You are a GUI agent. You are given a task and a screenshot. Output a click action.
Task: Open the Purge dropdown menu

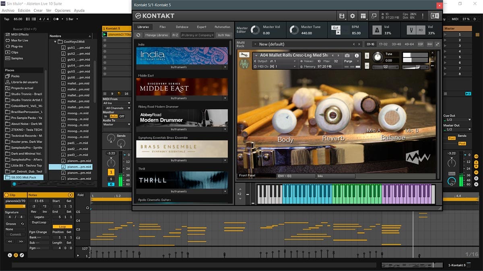coord(351,61)
